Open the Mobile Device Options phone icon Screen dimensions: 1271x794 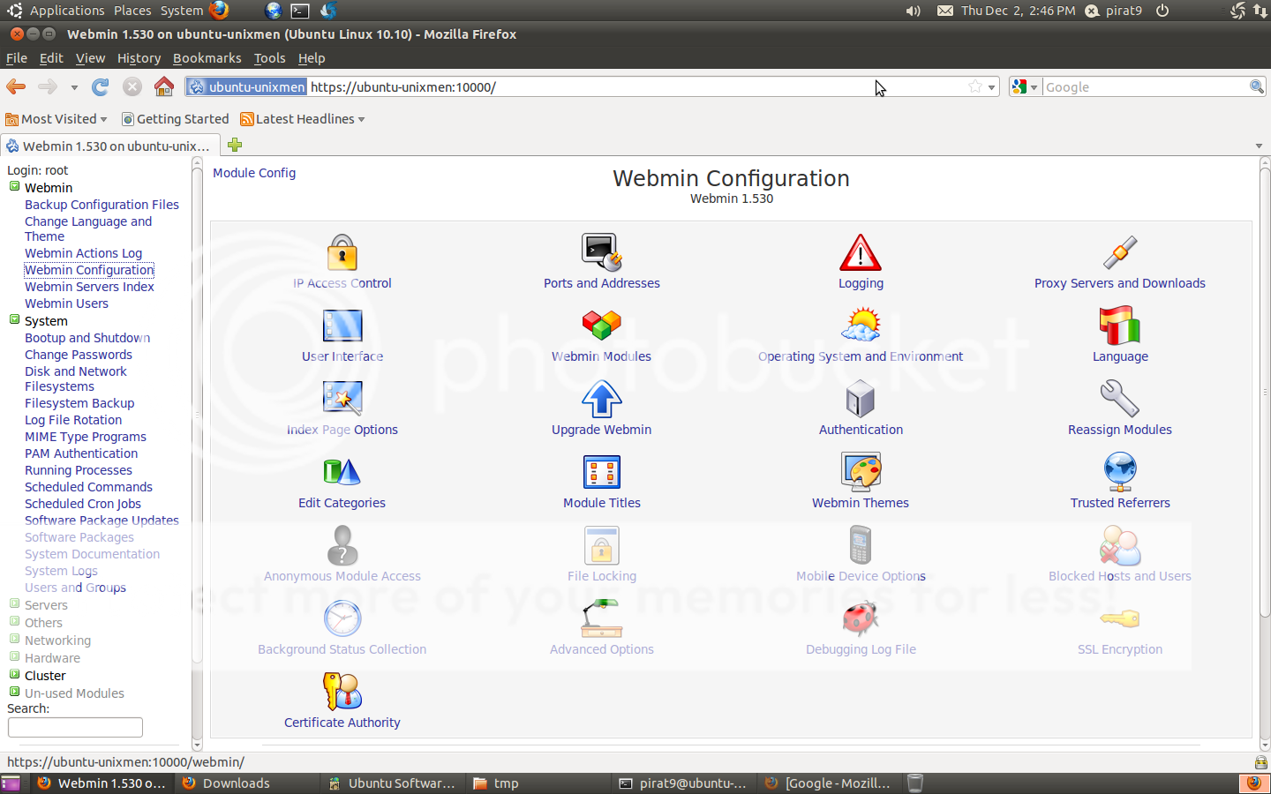861,545
